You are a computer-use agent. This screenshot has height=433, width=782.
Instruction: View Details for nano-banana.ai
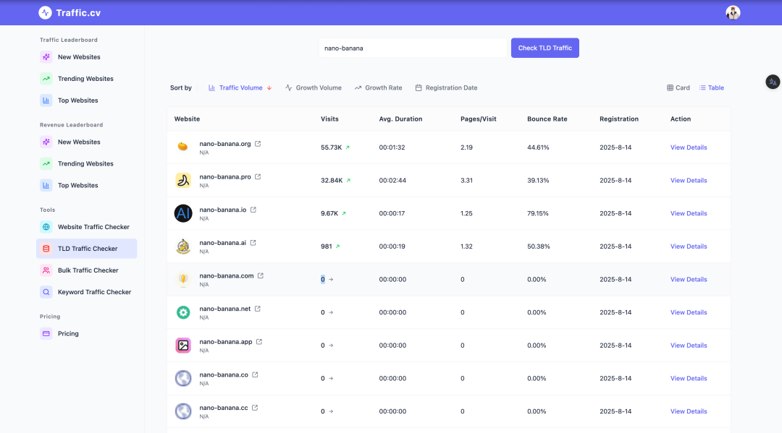pyautogui.click(x=689, y=246)
